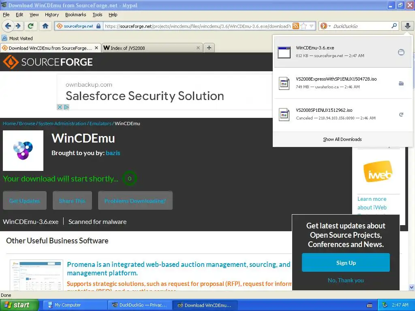Open the DuckDuckGo search engine selector
This screenshot has width=415, height=311.
point(325,26)
